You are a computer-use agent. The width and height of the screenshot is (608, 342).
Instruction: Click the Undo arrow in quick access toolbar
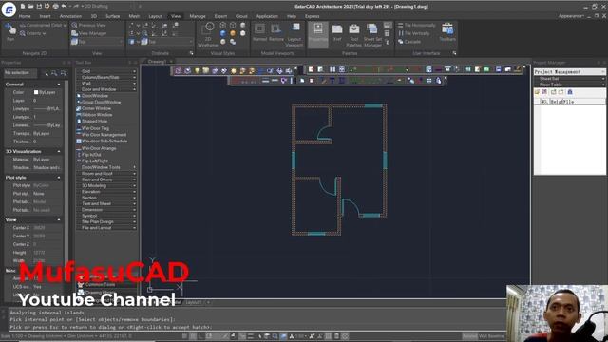64,7
